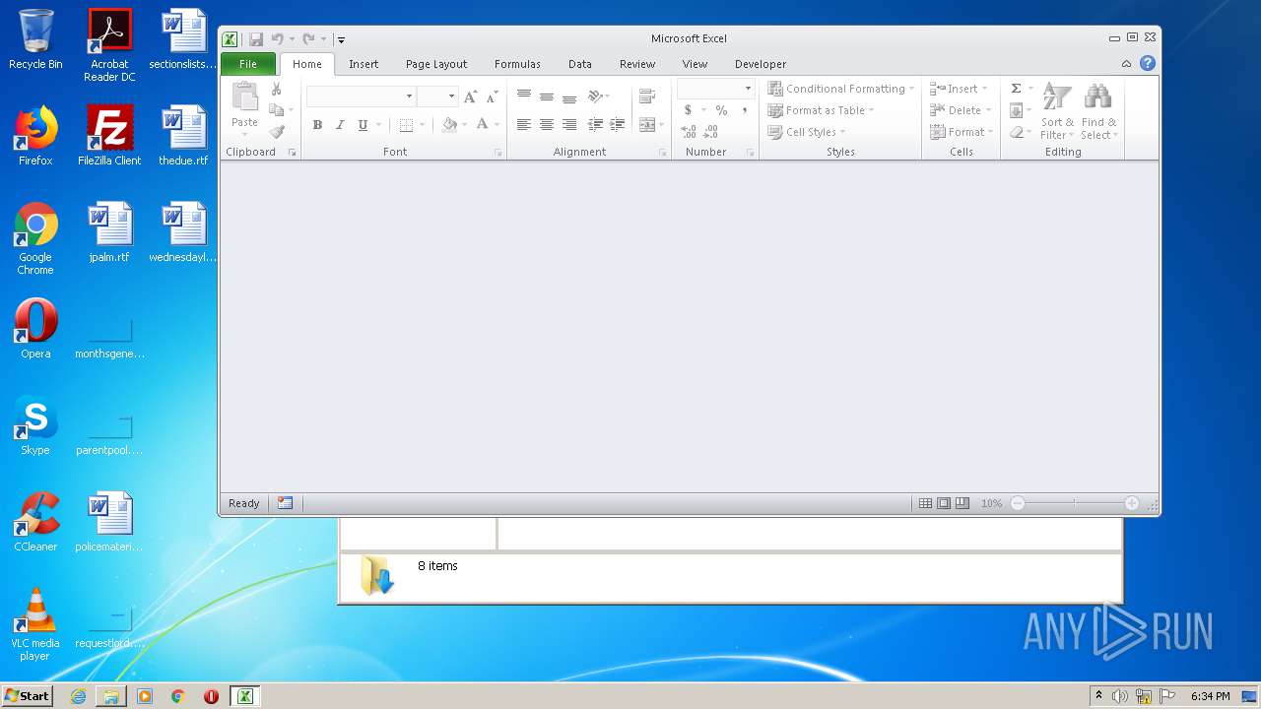1261x709 pixels.
Task: Switch to Normal view in status bar
Action: 925,503
